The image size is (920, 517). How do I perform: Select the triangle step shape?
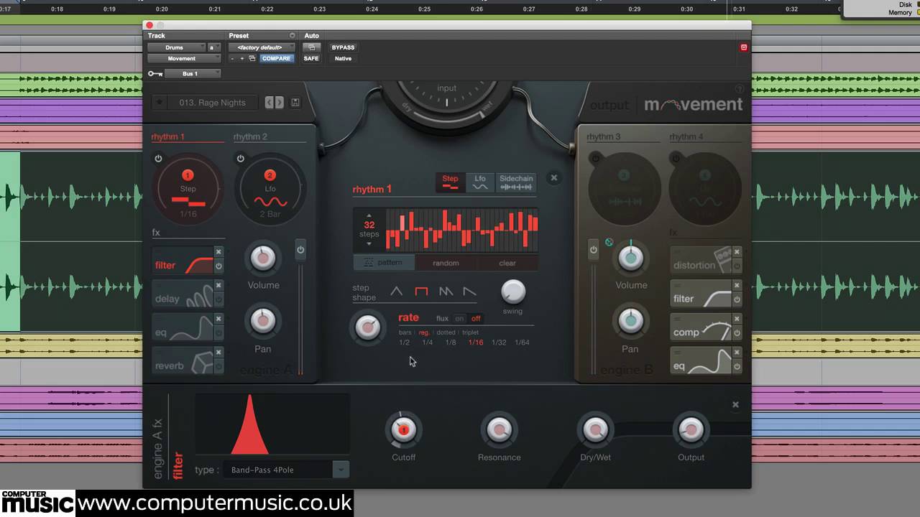[396, 292]
